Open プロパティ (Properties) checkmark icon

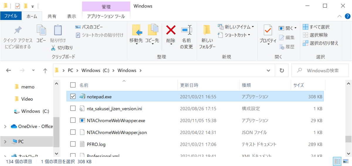coord(268,30)
